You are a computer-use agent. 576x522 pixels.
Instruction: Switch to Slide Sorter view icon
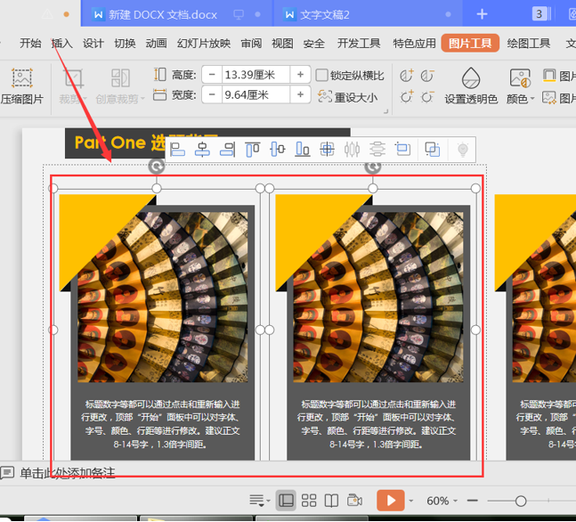click(x=309, y=501)
